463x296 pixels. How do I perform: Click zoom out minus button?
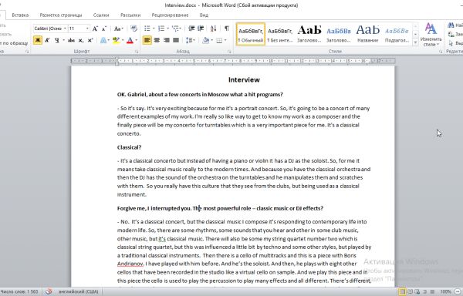457,291
